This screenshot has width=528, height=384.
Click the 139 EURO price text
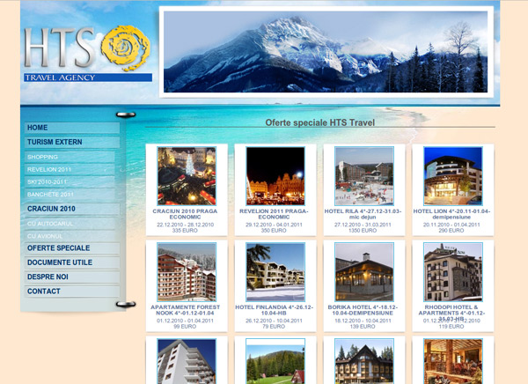coord(363,327)
